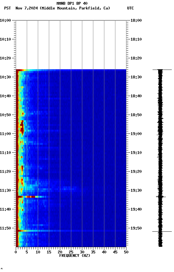Viewport: 174px width, 272px height.
Task: Click the 11:50 PST time label
Action: click(x=5, y=228)
